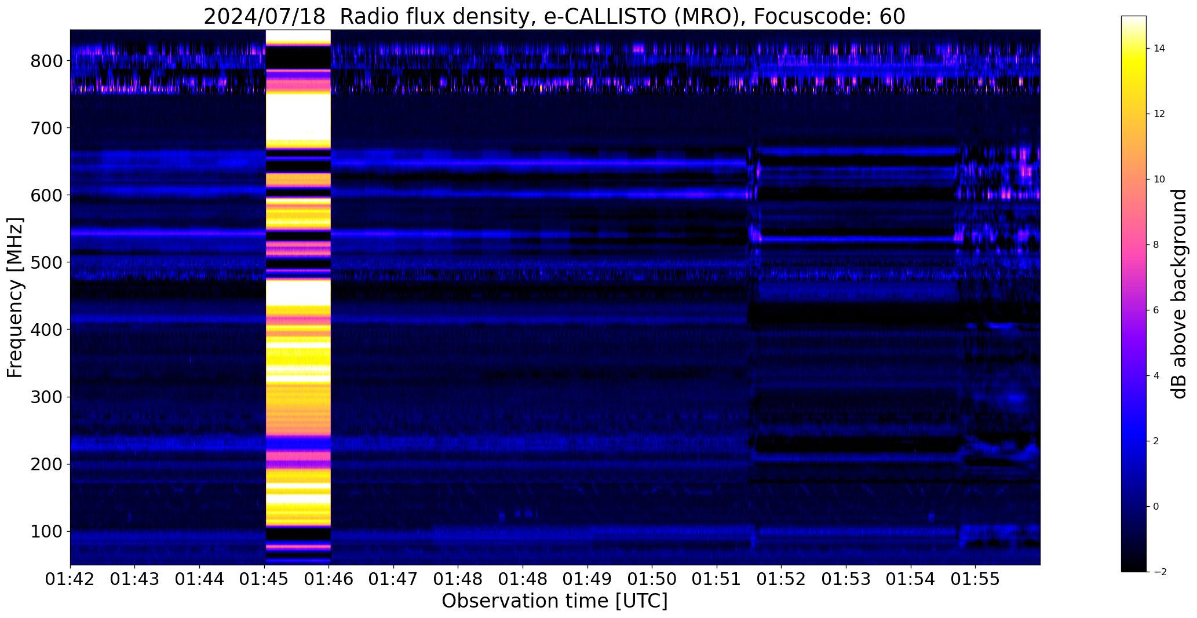Screen dimensions: 1197x618
Task: Click the 01:54 time tick label
Action: pos(911,579)
